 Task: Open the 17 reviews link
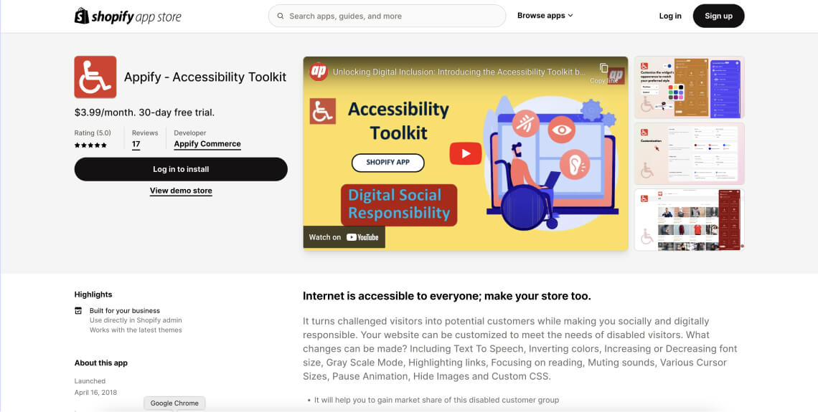tap(136, 144)
